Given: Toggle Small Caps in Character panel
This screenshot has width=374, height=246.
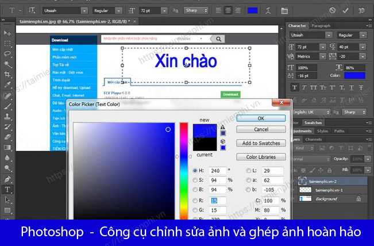Looking at the screenshot, I should (x=323, y=87).
